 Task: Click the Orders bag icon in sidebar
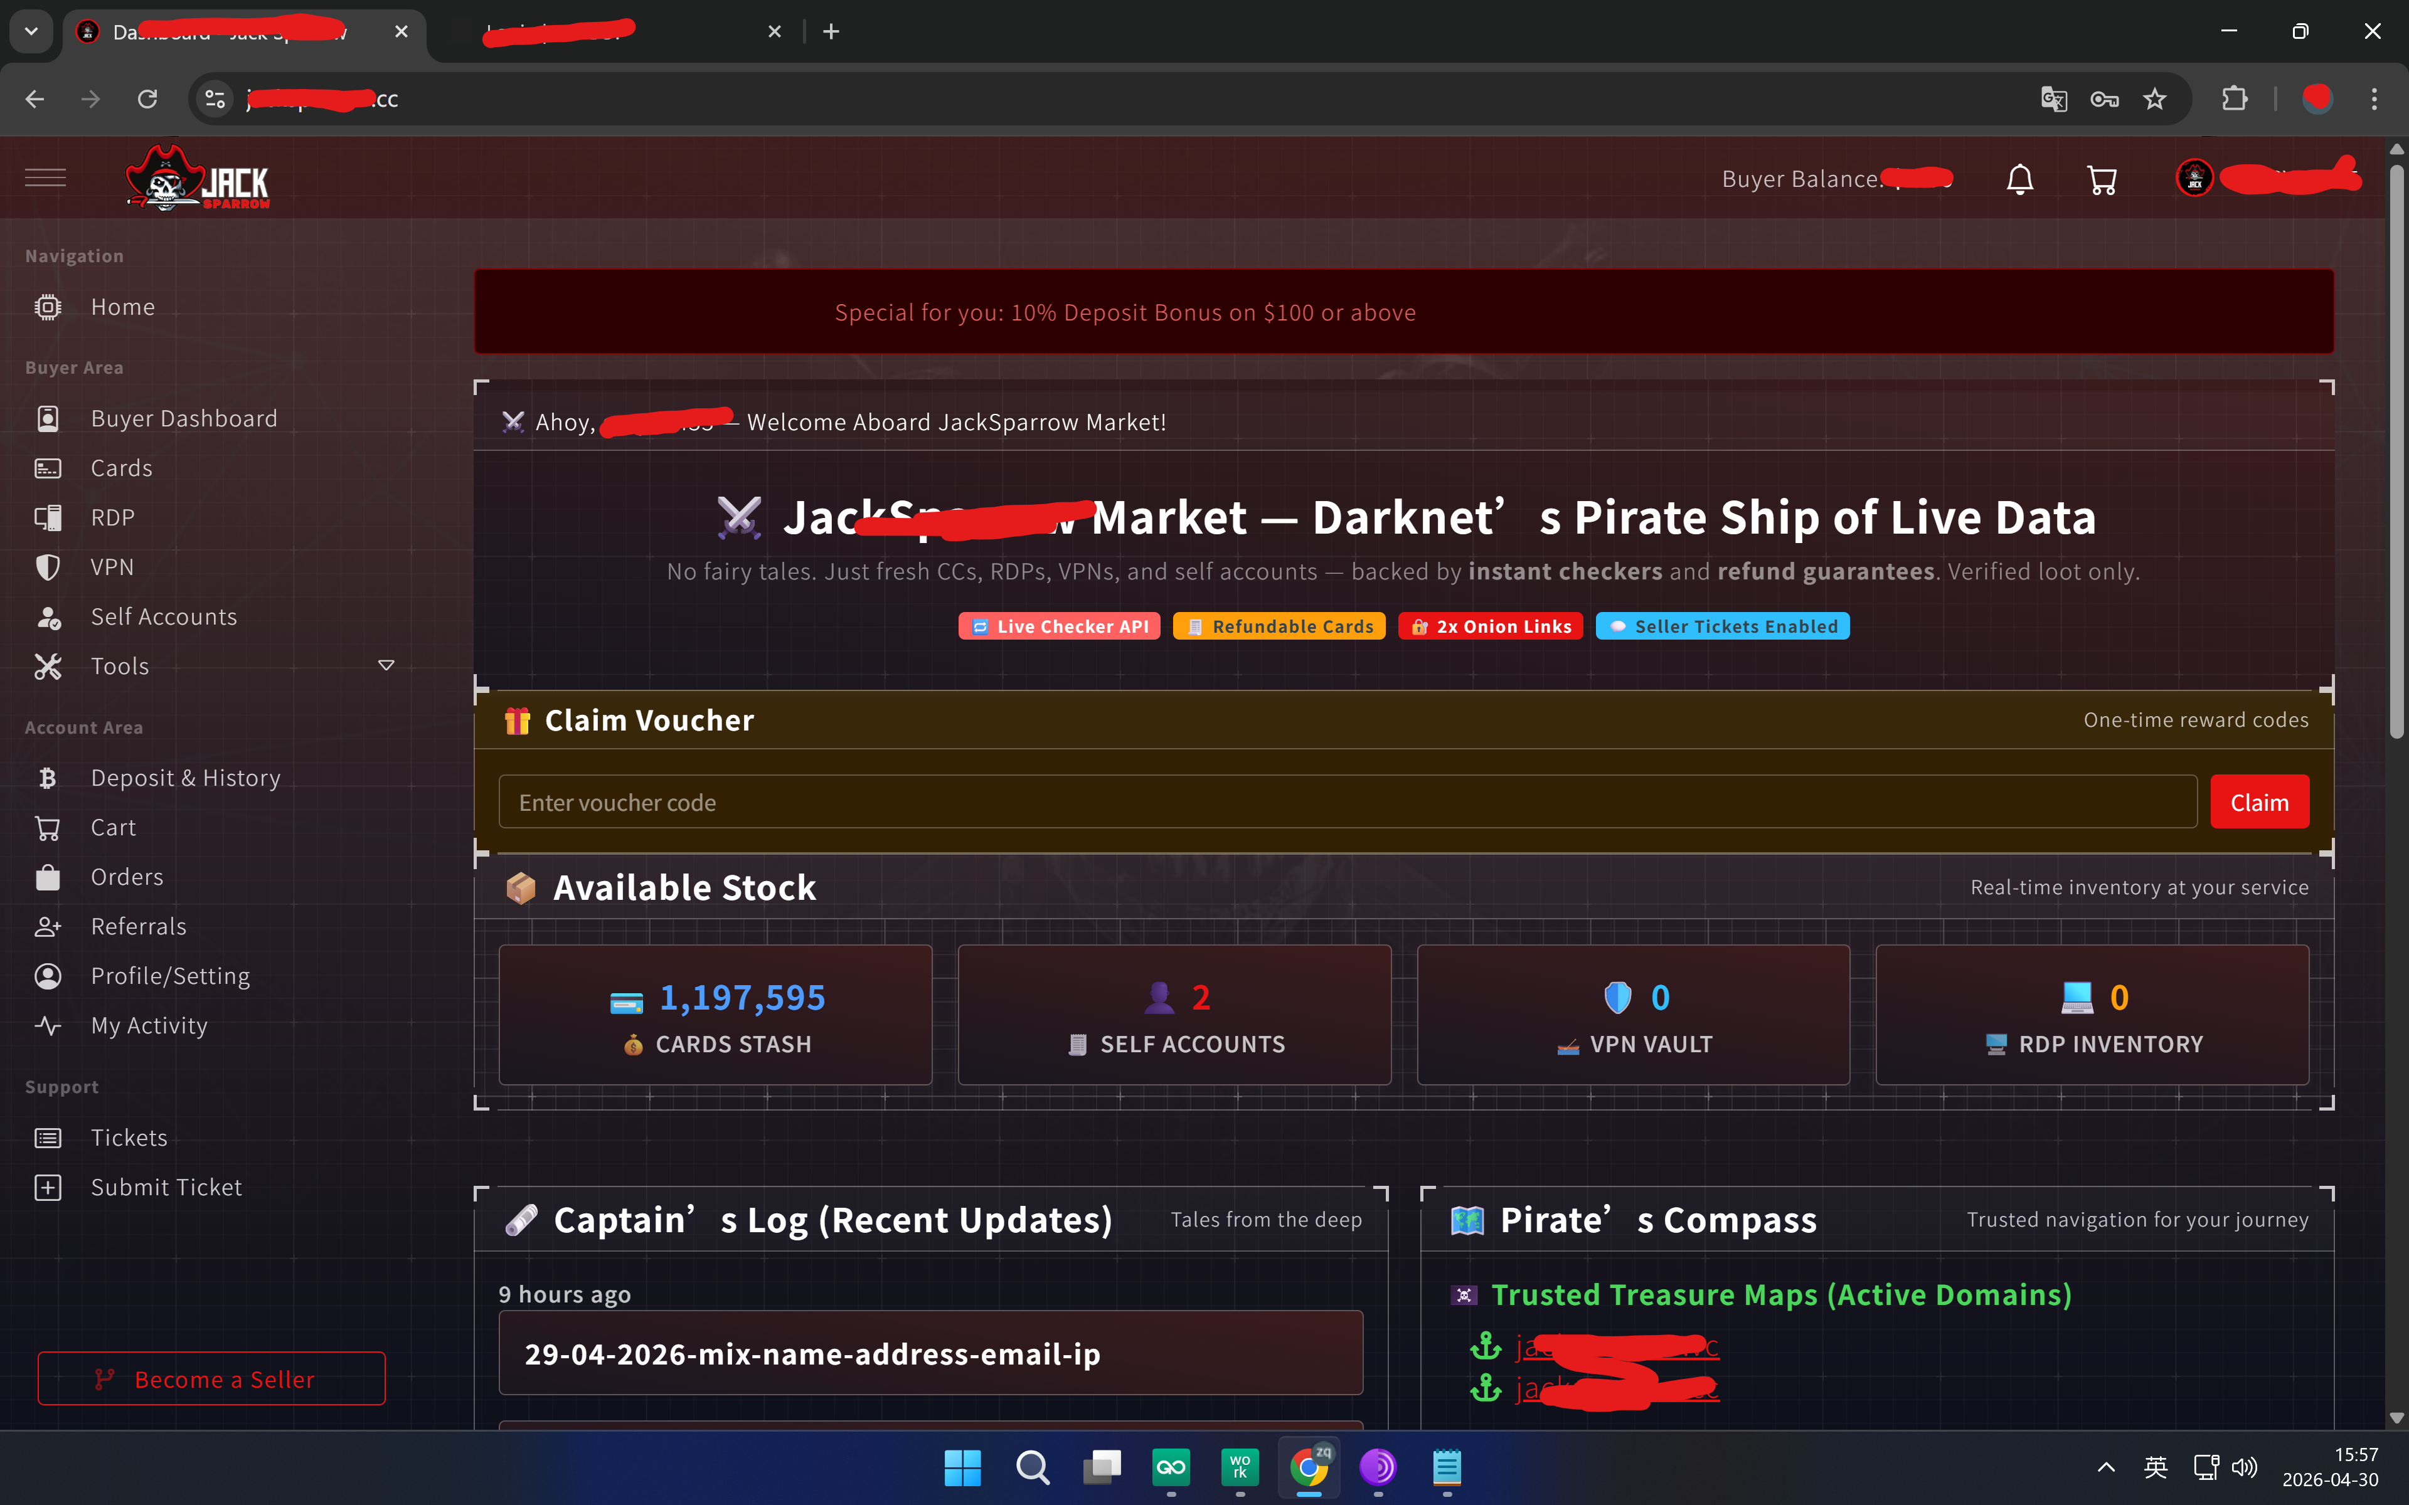click(48, 877)
